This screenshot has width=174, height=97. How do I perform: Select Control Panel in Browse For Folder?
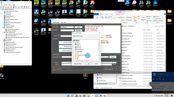[80, 50]
